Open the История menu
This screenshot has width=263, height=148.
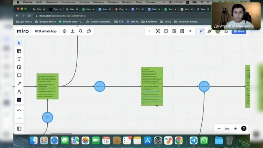tap(84, 2)
